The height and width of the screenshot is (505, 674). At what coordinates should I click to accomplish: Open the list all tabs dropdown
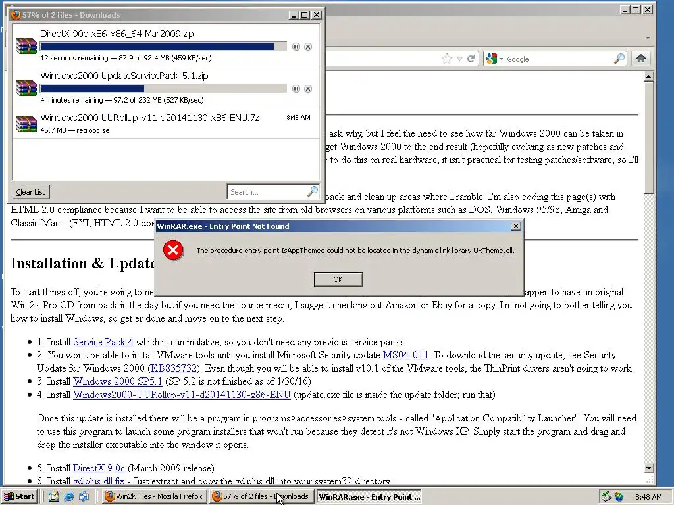[648, 38]
